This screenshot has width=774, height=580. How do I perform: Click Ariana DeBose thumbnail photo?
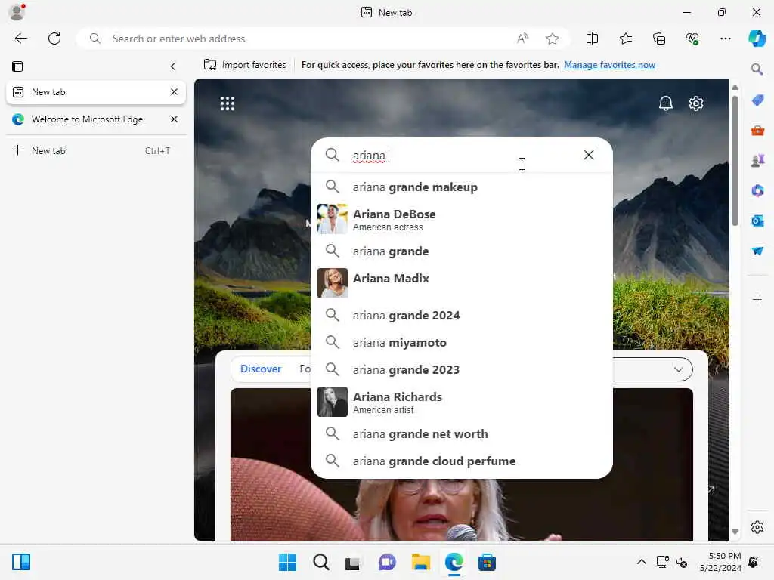[x=333, y=219]
